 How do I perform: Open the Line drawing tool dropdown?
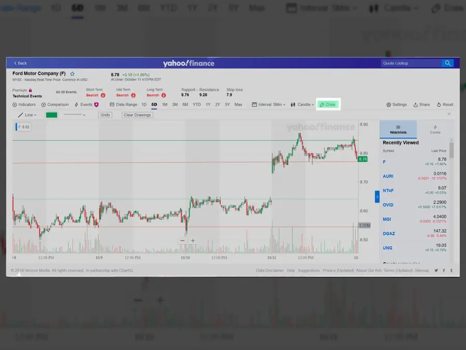tap(27, 115)
